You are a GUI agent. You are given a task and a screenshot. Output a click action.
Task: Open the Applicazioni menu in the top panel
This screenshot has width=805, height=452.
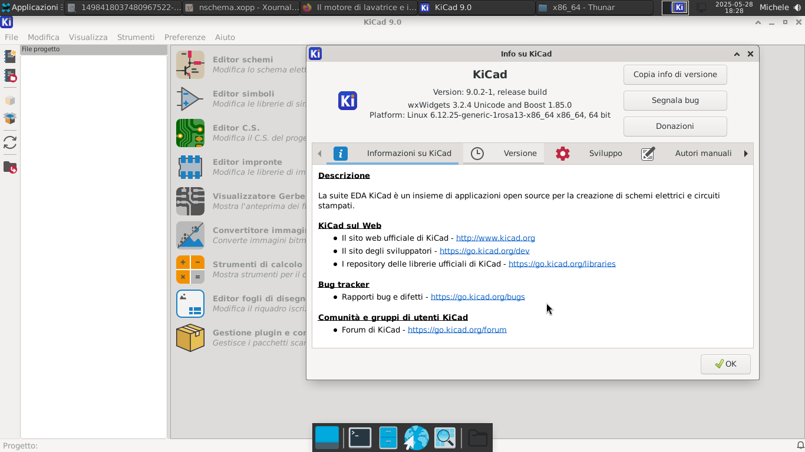[31, 8]
